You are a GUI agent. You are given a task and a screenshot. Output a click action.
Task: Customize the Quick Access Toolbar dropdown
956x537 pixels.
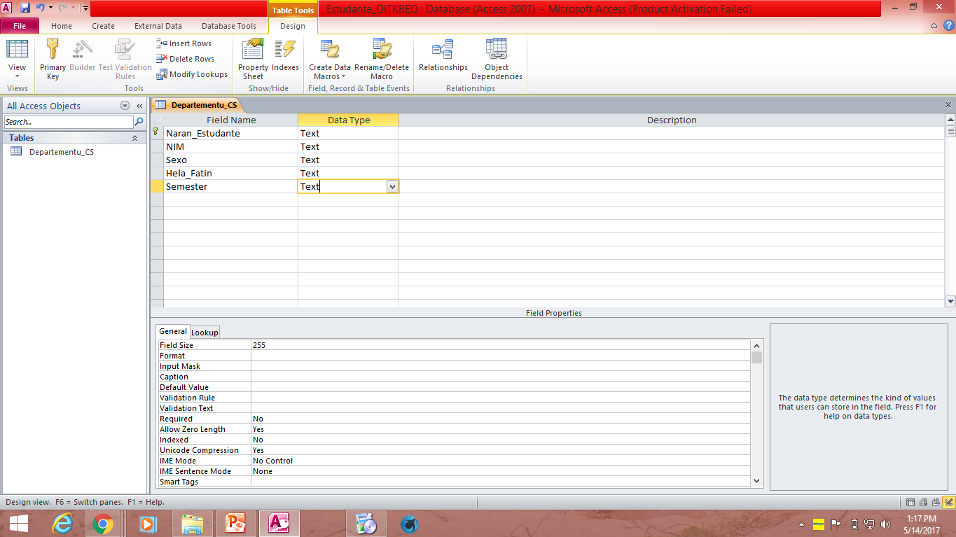[x=85, y=8]
